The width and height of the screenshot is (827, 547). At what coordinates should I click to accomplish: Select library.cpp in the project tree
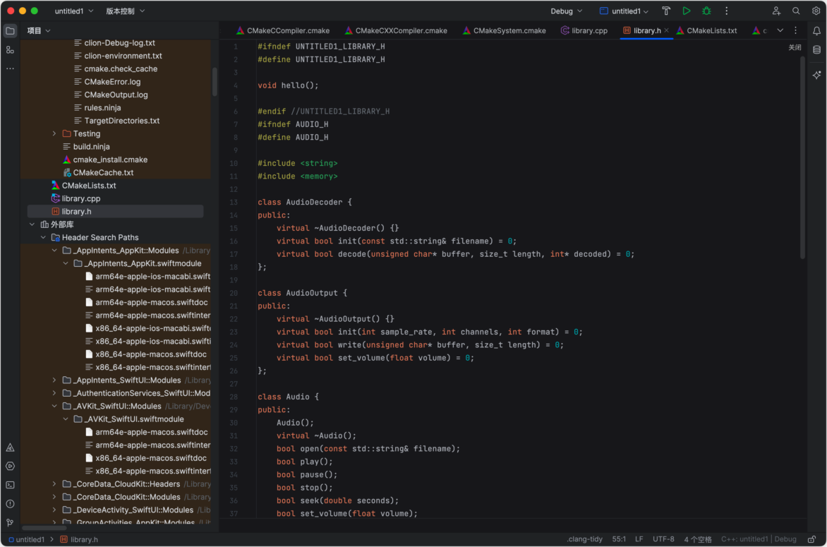coord(80,199)
